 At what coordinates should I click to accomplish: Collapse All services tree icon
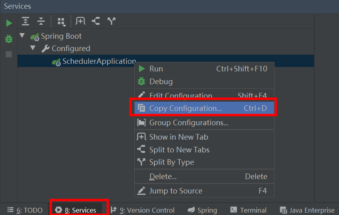point(41,21)
